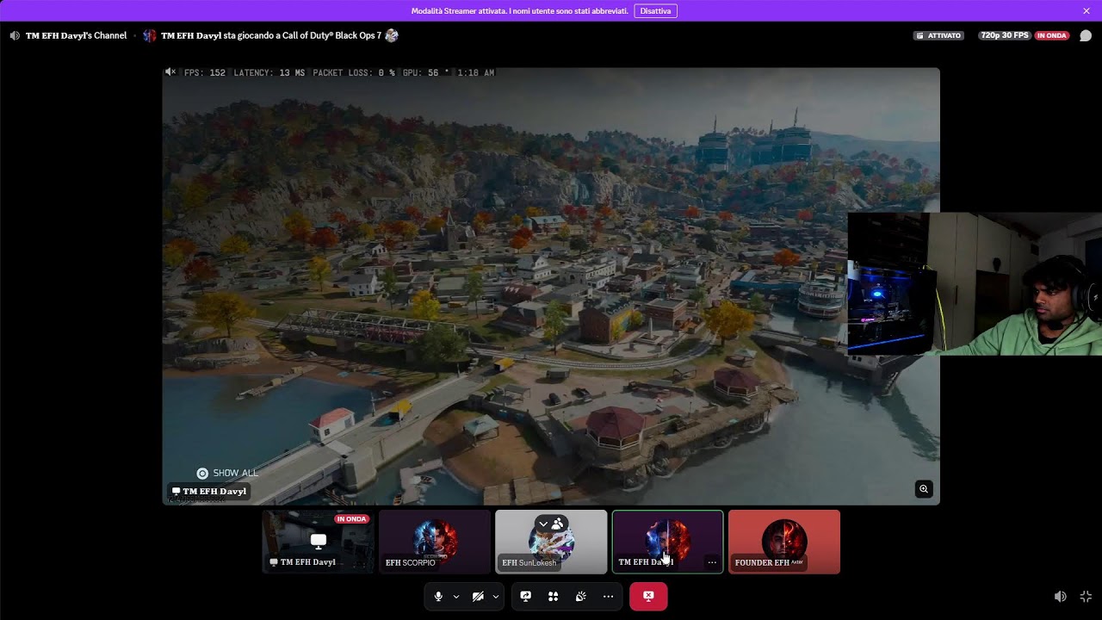The width and height of the screenshot is (1102, 620).
Task: Click the IN ONDA live badge in header
Action: (x=1051, y=35)
